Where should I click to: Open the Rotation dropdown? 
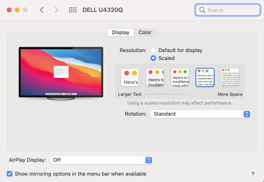click(x=200, y=114)
